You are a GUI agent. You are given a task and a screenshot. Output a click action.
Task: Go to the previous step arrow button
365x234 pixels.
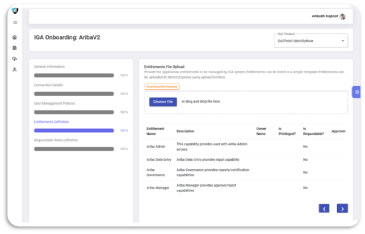tap(324, 208)
